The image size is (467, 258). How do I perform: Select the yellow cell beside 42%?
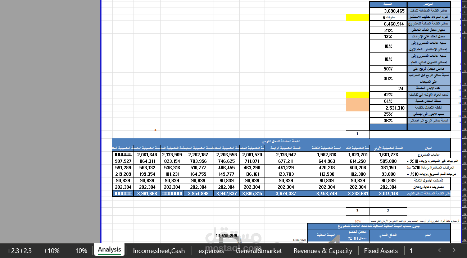point(357,95)
